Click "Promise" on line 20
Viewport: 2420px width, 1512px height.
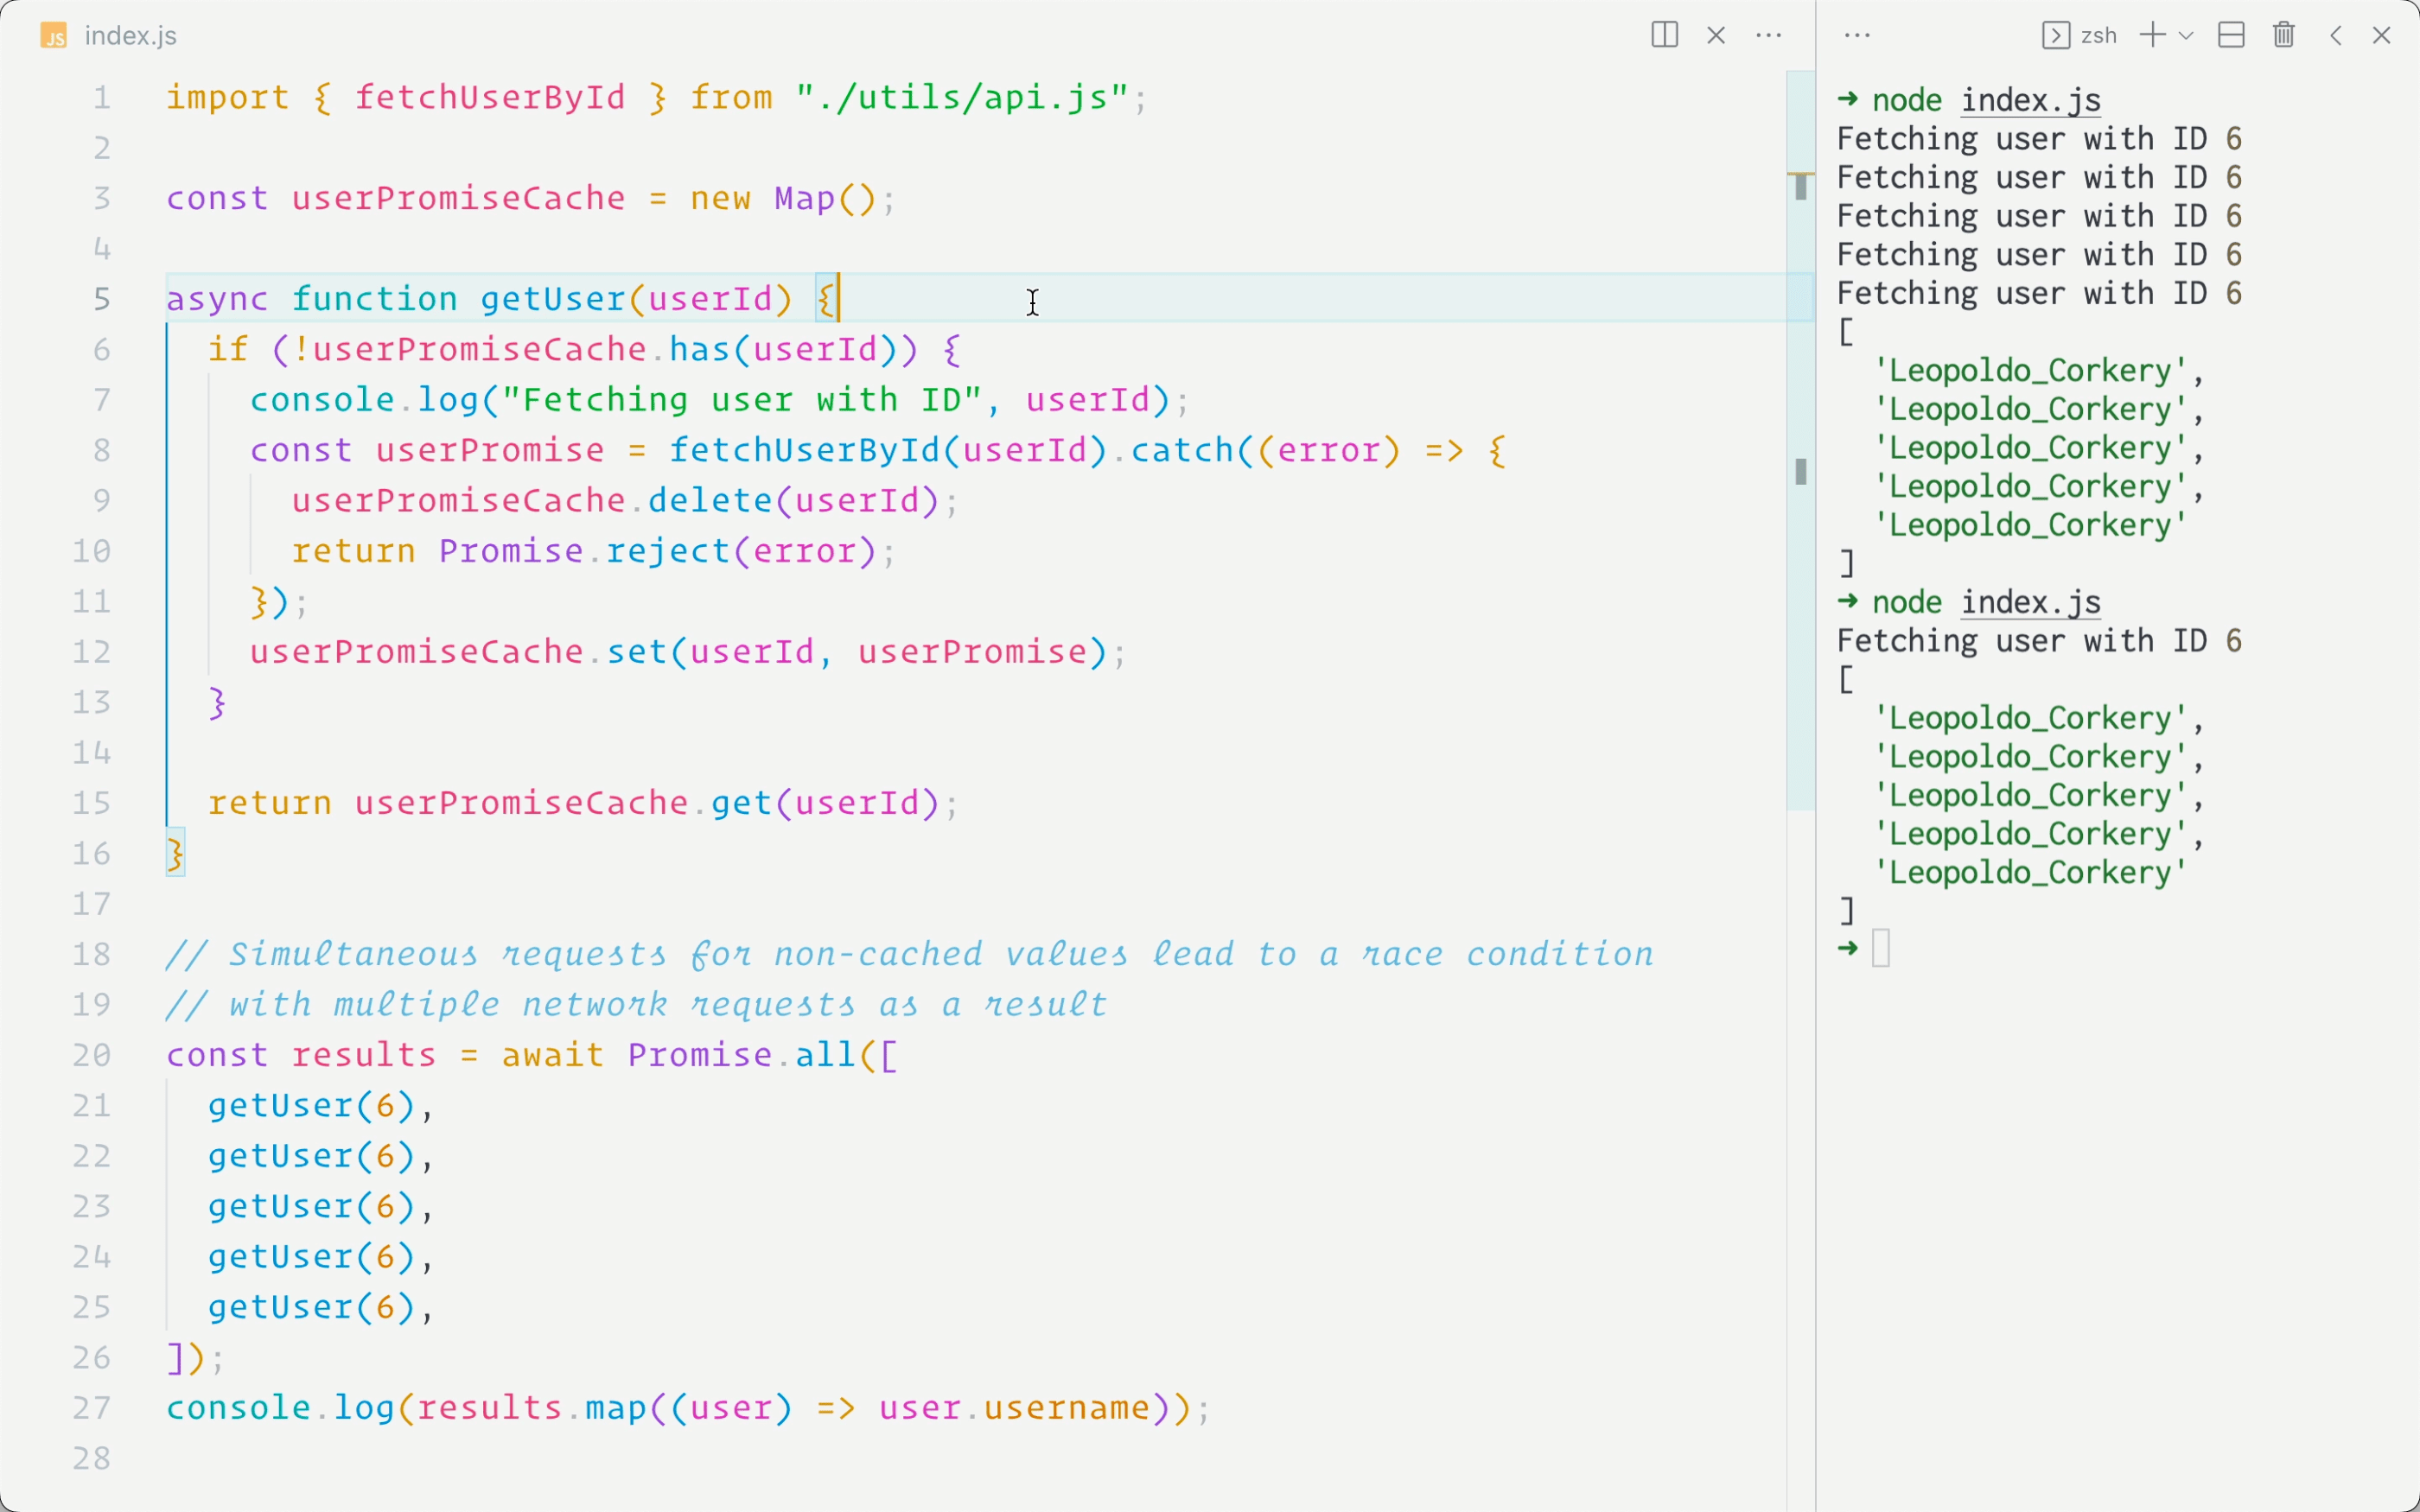click(x=700, y=1055)
